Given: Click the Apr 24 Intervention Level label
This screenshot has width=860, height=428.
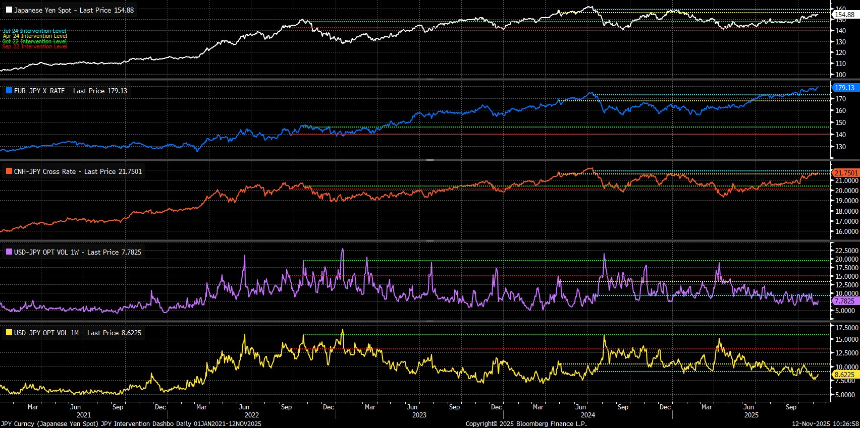Looking at the screenshot, I should point(34,36).
